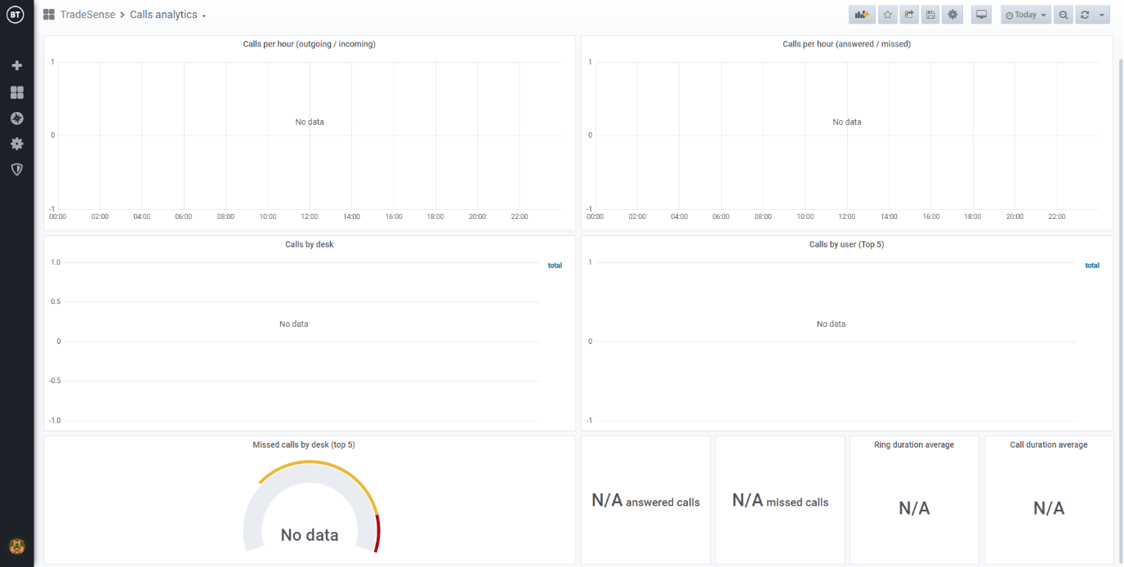The height and width of the screenshot is (567, 1124).
Task: Open dashboard settings gear in top toolbar
Action: click(952, 15)
